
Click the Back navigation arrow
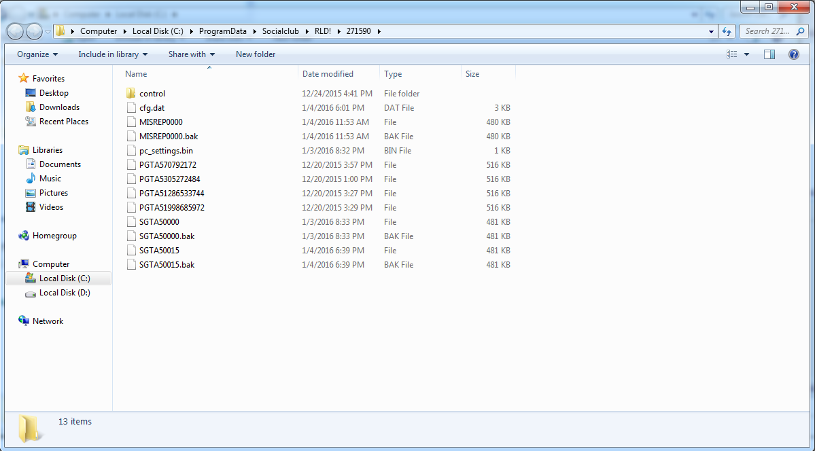click(x=15, y=31)
